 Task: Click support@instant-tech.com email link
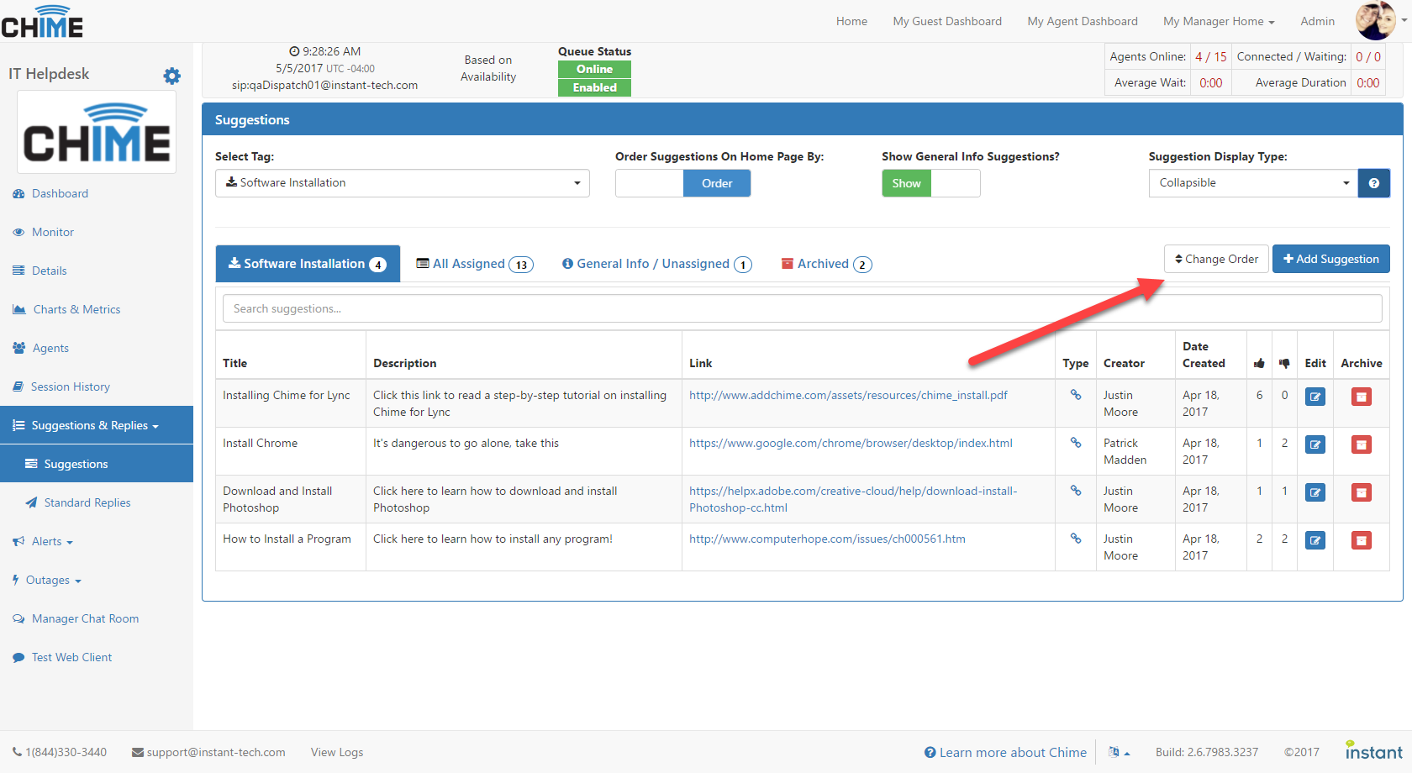pyautogui.click(x=208, y=752)
